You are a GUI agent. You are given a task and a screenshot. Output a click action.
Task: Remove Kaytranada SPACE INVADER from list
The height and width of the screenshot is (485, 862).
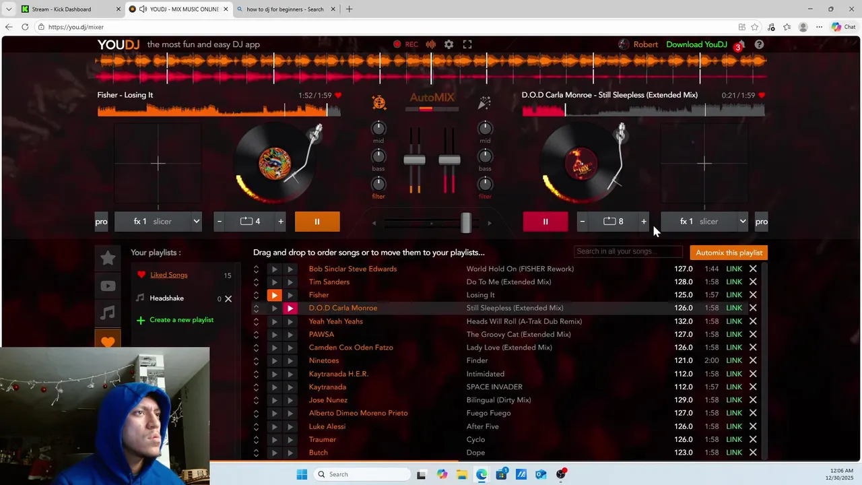753,387
